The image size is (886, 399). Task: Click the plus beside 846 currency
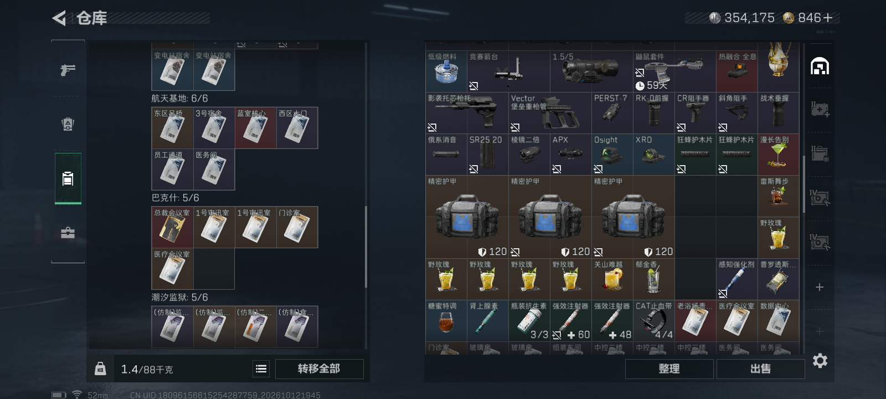828,18
